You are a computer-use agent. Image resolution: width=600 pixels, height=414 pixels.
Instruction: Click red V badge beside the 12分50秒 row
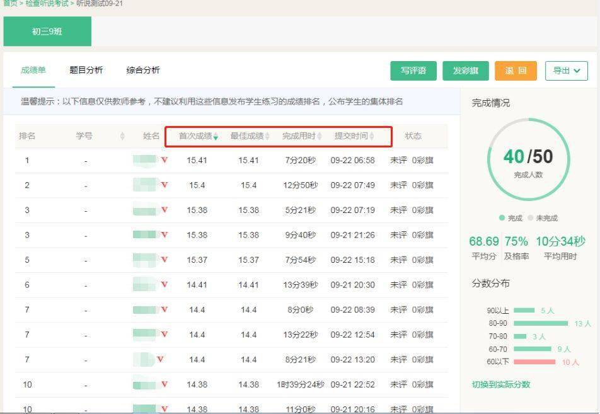click(164, 185)
